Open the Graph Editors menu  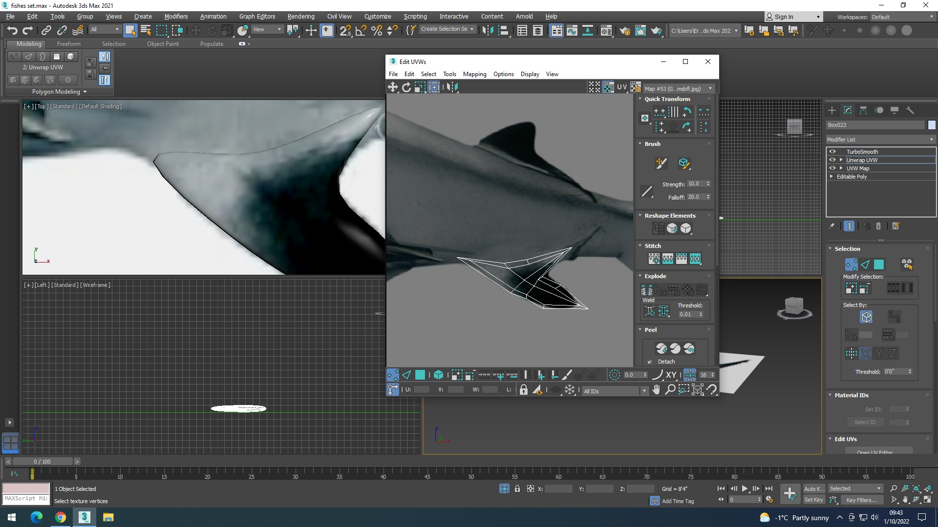(x=257, y=17)
